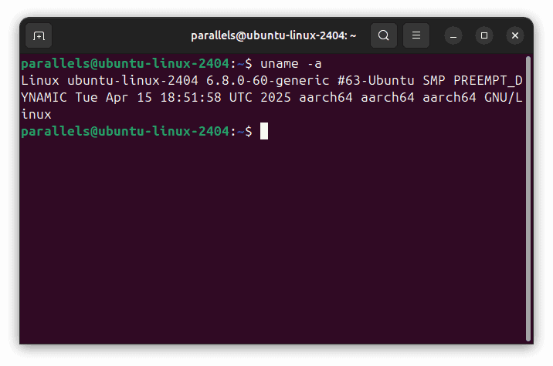Minimize the terminal window
The image size is (553, 366).
pyautogui.click(x=453, y=35)
